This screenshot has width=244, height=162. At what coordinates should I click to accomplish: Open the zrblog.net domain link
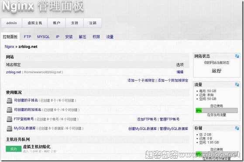pos(14,72)
